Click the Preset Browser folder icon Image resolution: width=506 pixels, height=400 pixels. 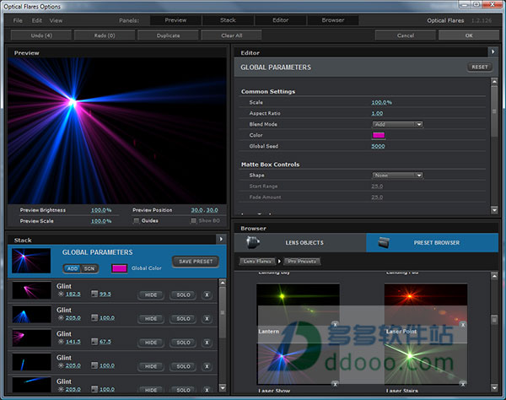coord(384,242)
